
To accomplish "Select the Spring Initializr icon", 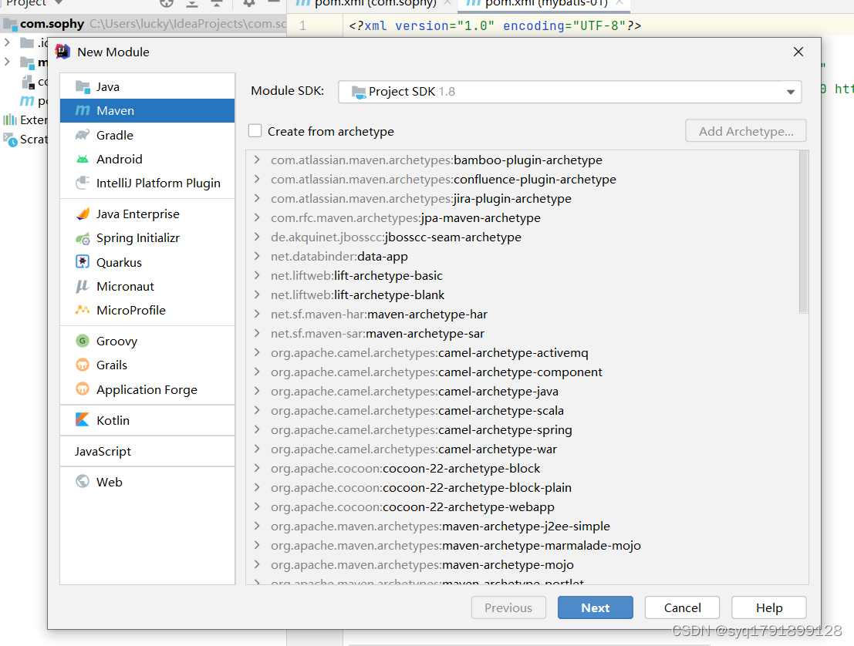I will pos(83,238).
